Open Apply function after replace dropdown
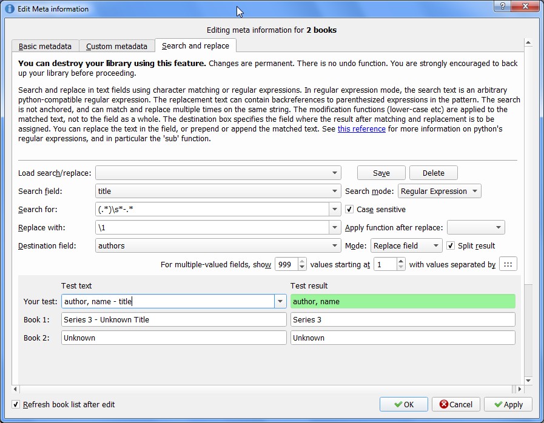The height and width of the screenshot is (423, 544). [x=476, y=227]
